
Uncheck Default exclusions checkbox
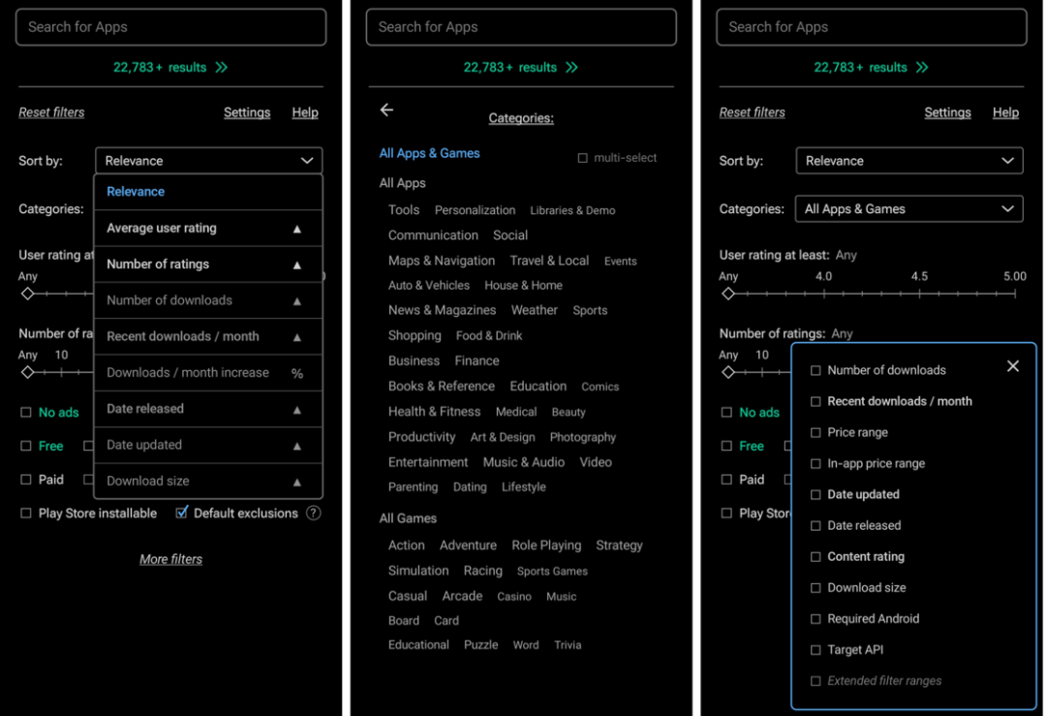[181, 513]
